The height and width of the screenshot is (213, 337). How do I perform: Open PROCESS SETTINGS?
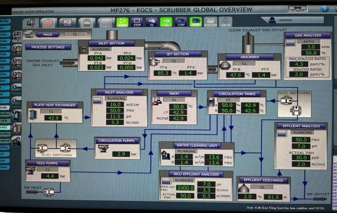point(48,47)
